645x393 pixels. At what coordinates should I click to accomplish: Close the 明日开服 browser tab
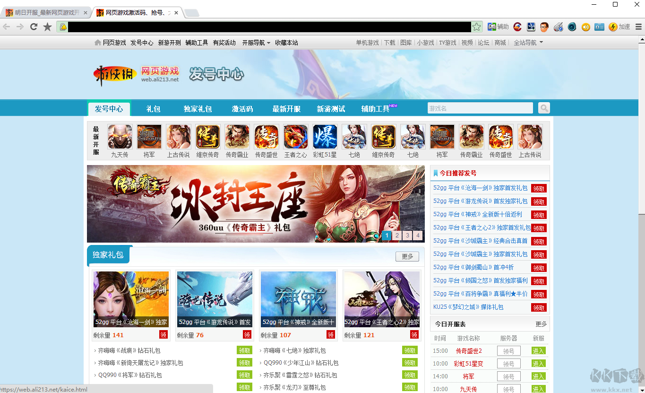click(x=86, y=13)
